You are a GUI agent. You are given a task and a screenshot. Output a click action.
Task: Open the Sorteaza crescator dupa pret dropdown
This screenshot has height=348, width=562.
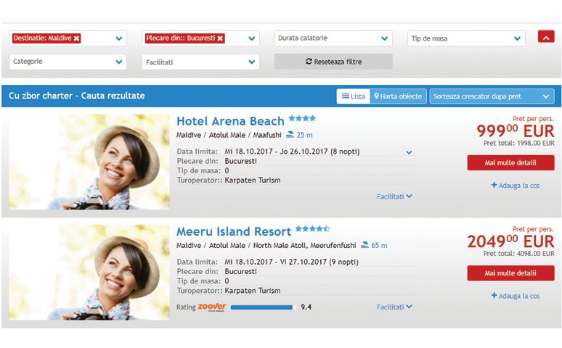(492, 96)
